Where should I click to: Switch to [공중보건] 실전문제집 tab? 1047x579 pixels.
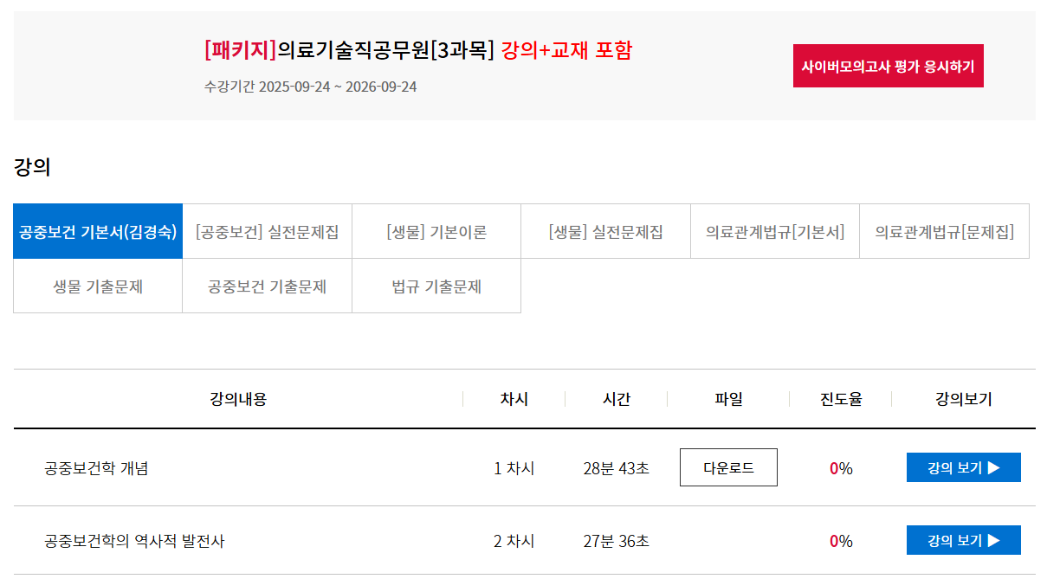267,232
